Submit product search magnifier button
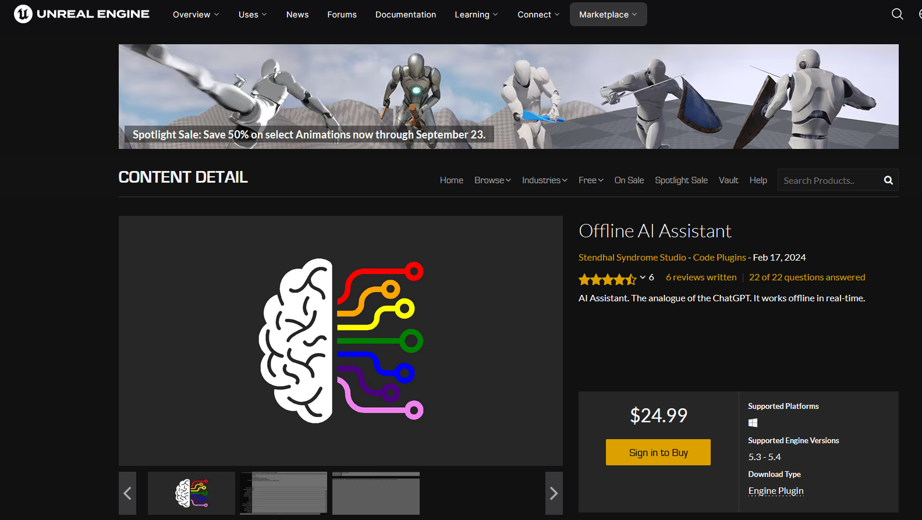The image size is (922, 520). pyautogui.click(x=888, y=180)
